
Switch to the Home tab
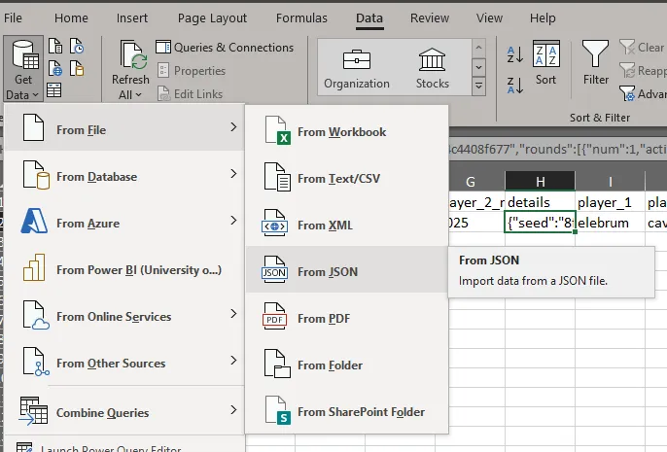[71, 18]
